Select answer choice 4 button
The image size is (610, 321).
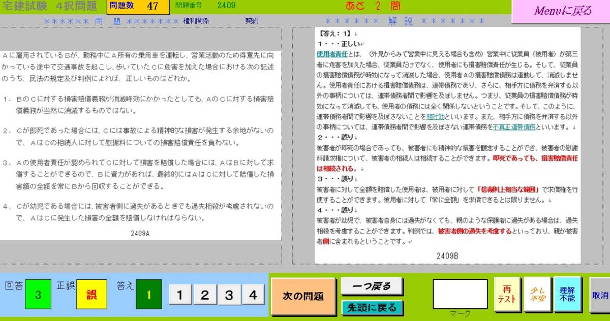tap(253, 295)
